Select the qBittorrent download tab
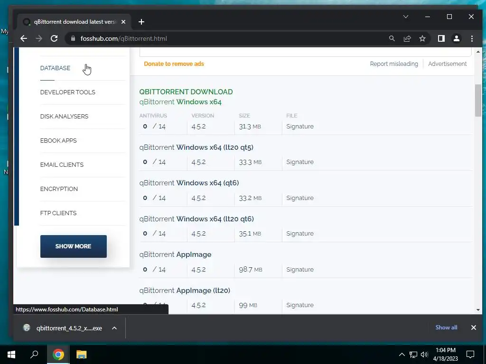 tap(75, 22)
